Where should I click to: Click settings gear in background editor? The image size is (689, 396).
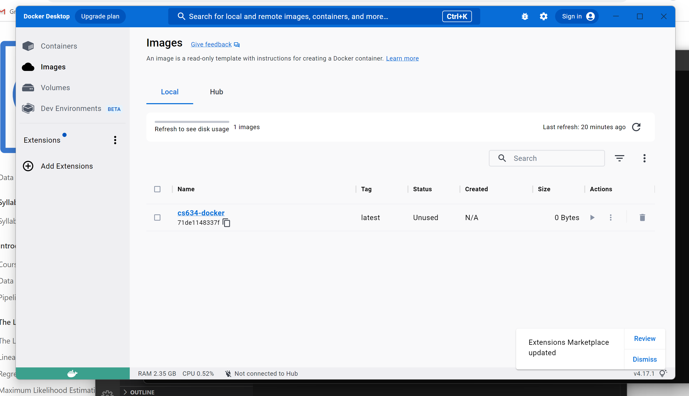107,393
